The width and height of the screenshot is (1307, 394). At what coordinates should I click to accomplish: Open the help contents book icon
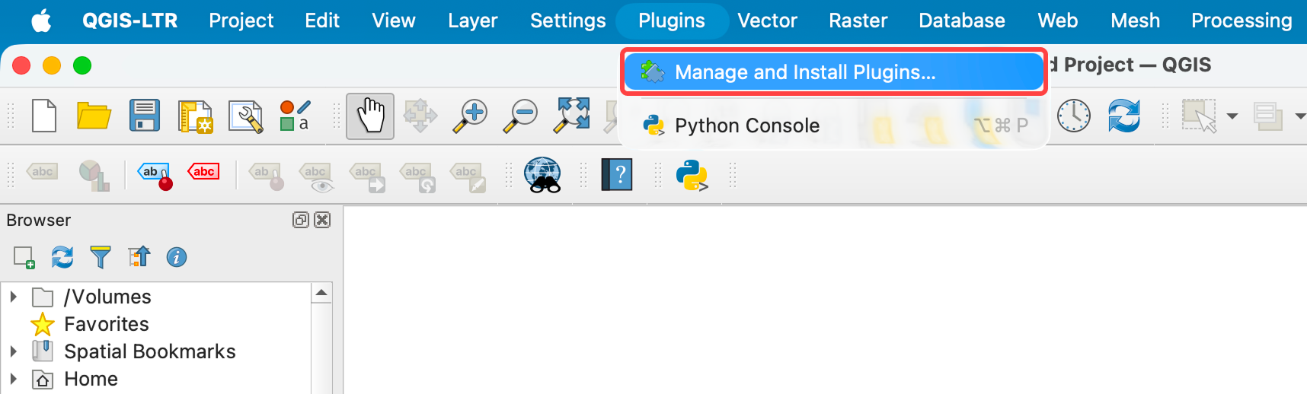tap(617, 175)
